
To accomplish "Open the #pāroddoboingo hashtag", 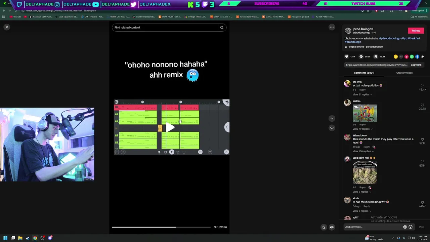I will [390, 38].
